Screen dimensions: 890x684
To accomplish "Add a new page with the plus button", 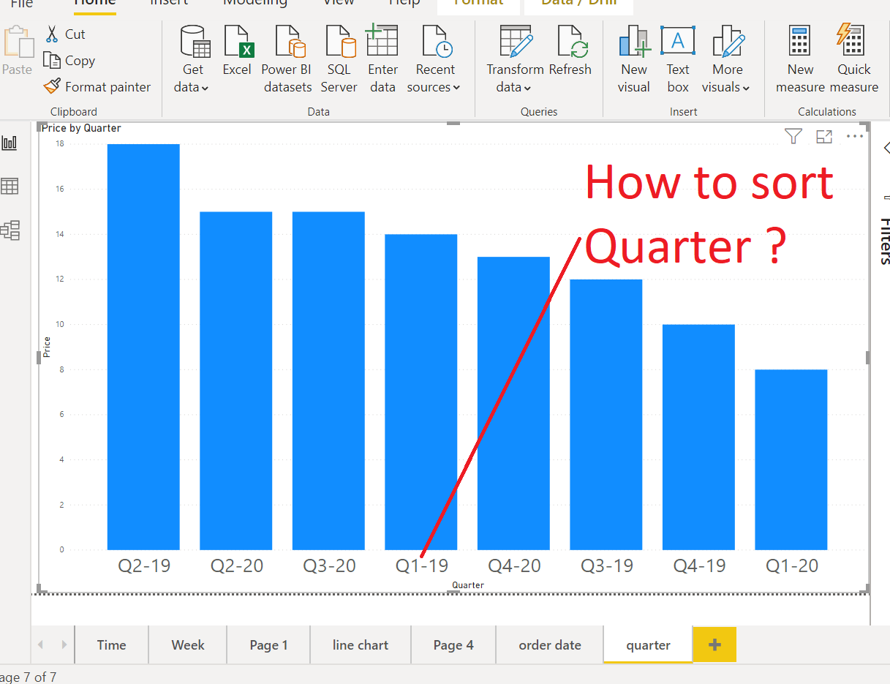I will click(x=714, y=644).
